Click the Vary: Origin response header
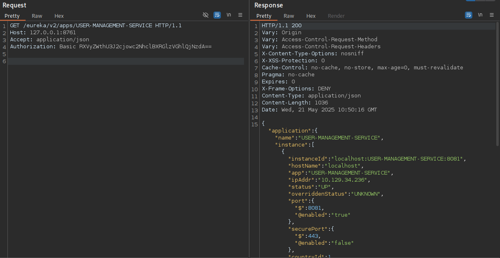Screen dimensions: 500x258 (x=282, y=33)
